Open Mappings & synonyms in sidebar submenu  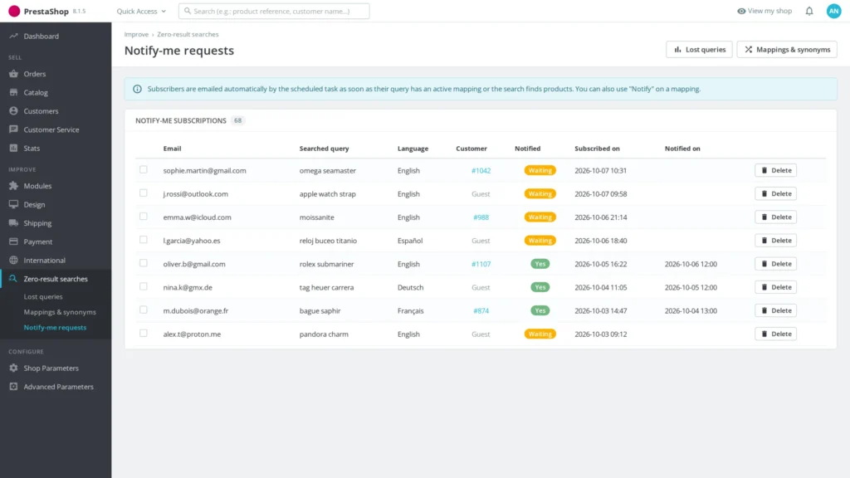coord(60,312)
